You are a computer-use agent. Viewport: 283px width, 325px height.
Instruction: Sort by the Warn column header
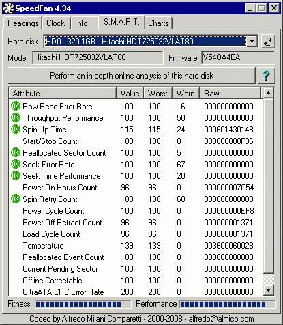[x=185, y=94]
